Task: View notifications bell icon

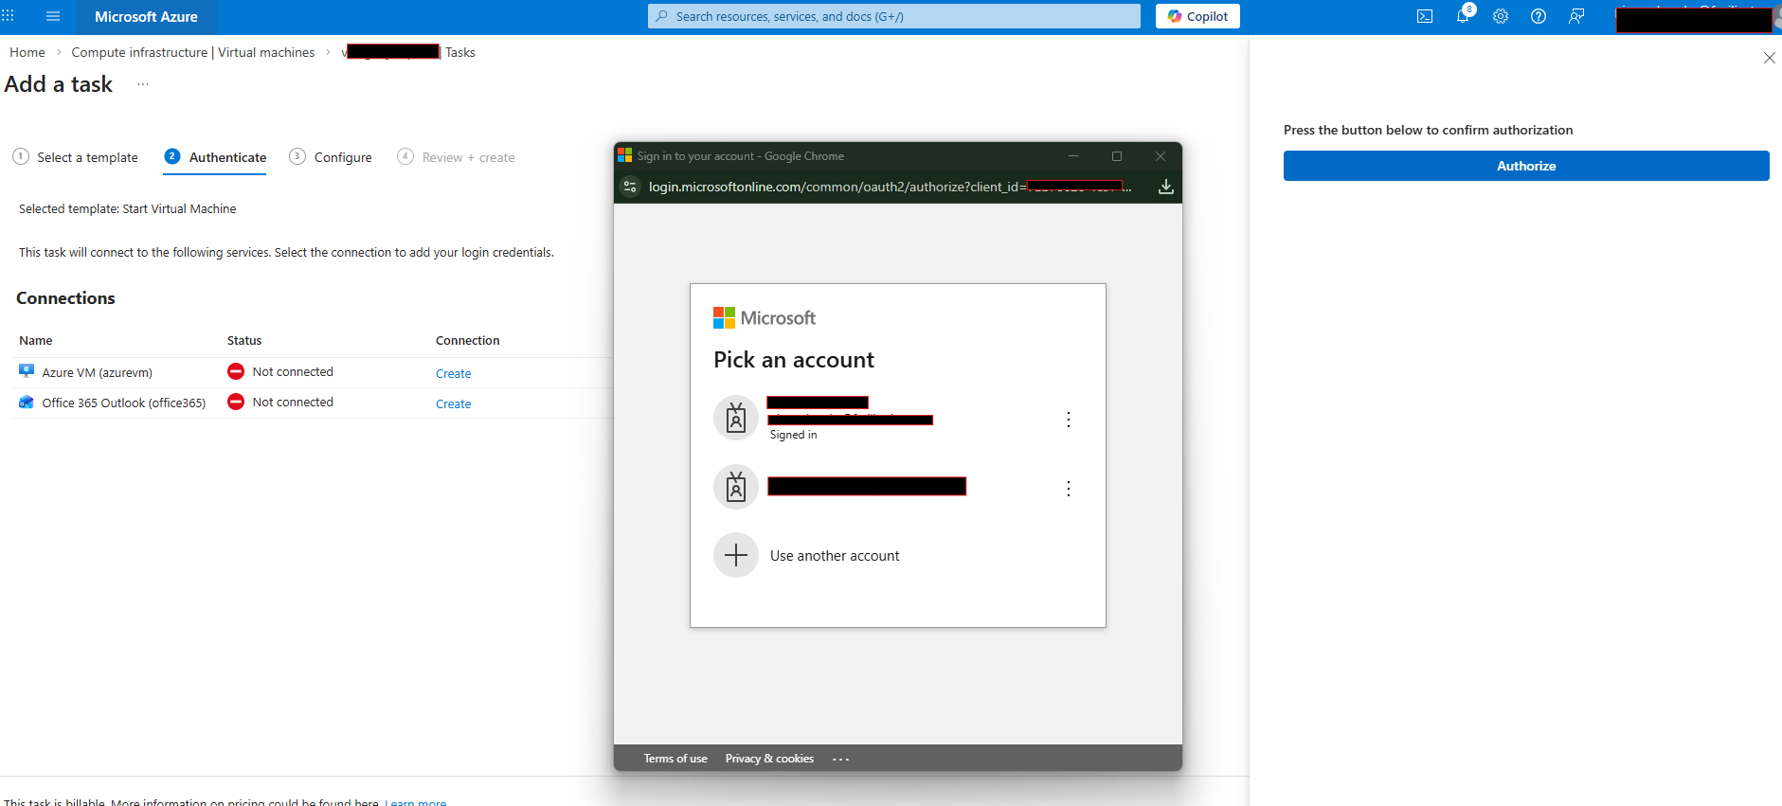Action: [x=1463, y=16]
